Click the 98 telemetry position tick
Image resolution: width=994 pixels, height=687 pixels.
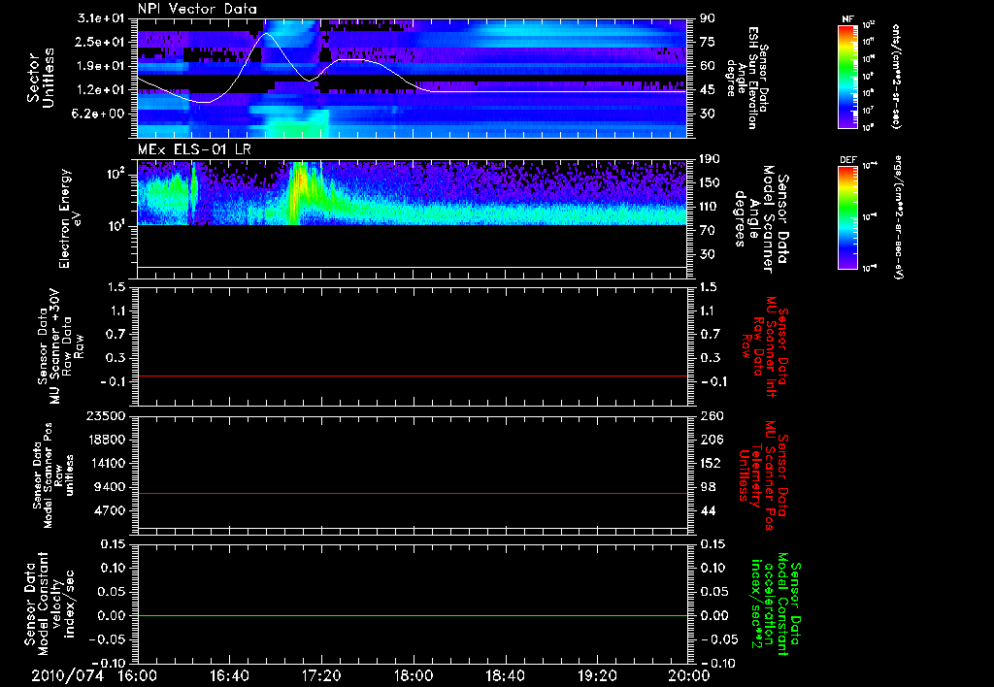[708, 487]
